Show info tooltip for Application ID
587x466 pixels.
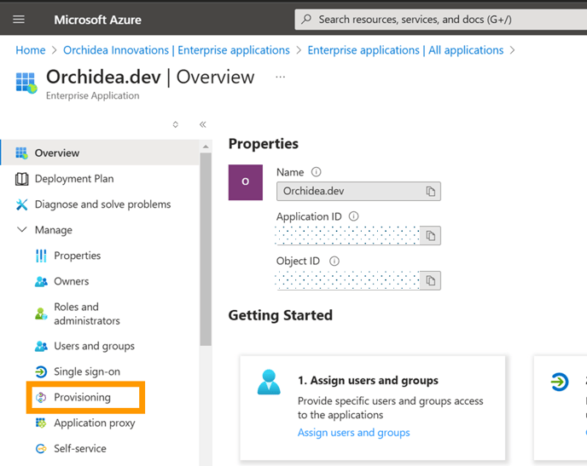353,216
